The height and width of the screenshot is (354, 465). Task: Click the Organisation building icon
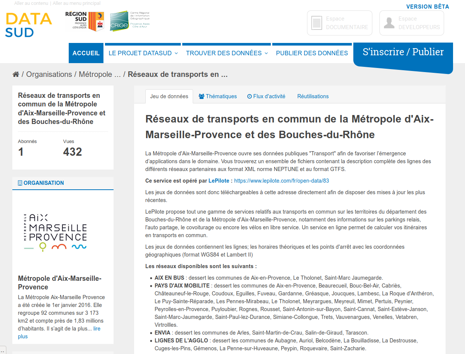pyautogui.click(x=20, y=183)
